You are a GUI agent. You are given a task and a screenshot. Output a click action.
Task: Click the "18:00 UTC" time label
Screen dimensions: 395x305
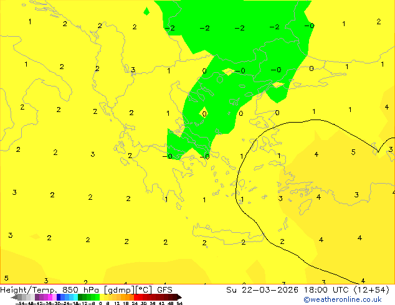click(327, 290)
